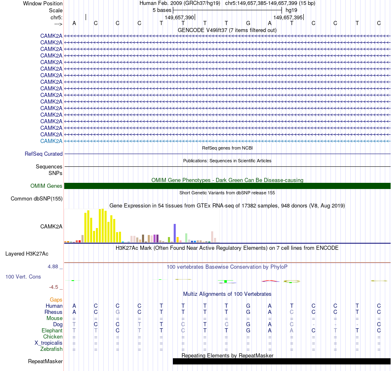This screenshot has width=391, height=371.
Task: Click the Human Feb. 2009 (GRCh37/hg19) assembly text
Action: click(180, 3)
